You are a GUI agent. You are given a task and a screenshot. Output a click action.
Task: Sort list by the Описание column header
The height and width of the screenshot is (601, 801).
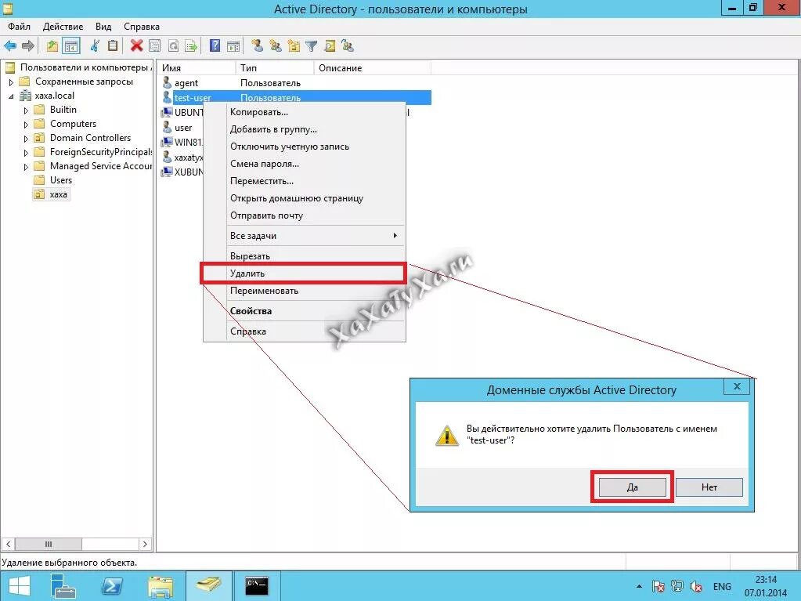click(373, 68)
